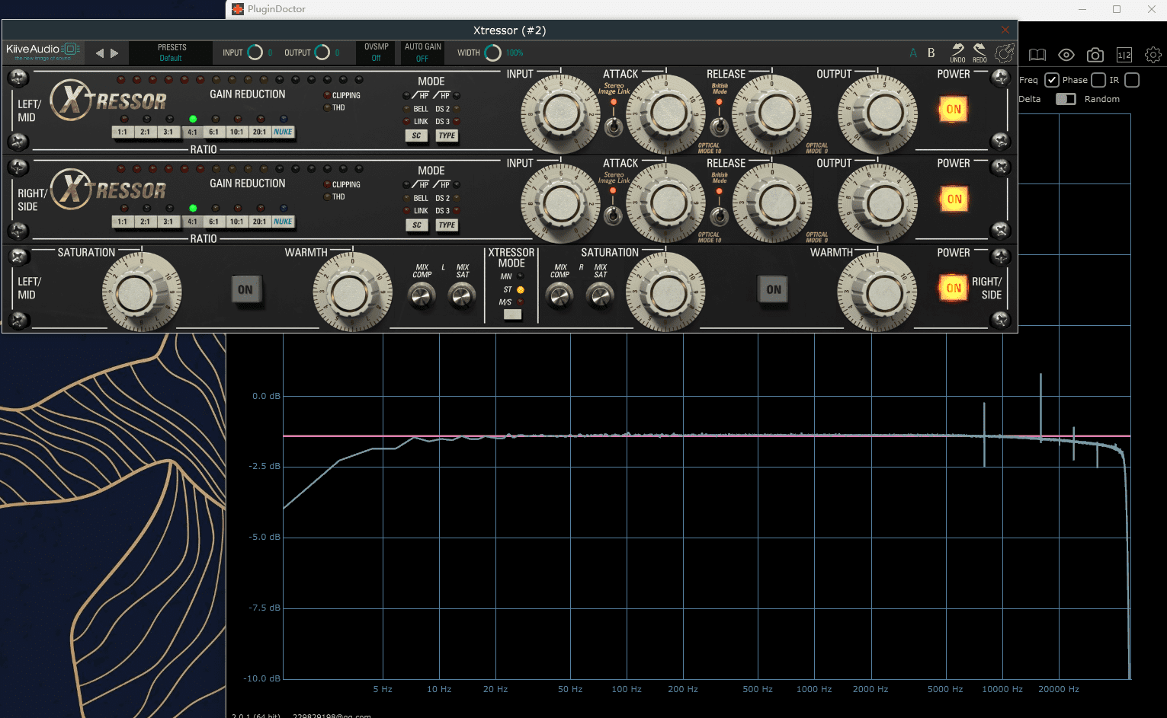Flip British Mode switch on Right/Side
The height and width of the screenshot is (718, 1167).
click(x=718, y=216)
